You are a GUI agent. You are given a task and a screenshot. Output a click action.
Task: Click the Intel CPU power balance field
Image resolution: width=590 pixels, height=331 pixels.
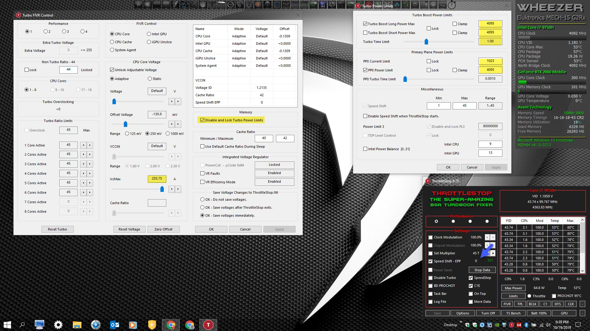coord(490,144)
